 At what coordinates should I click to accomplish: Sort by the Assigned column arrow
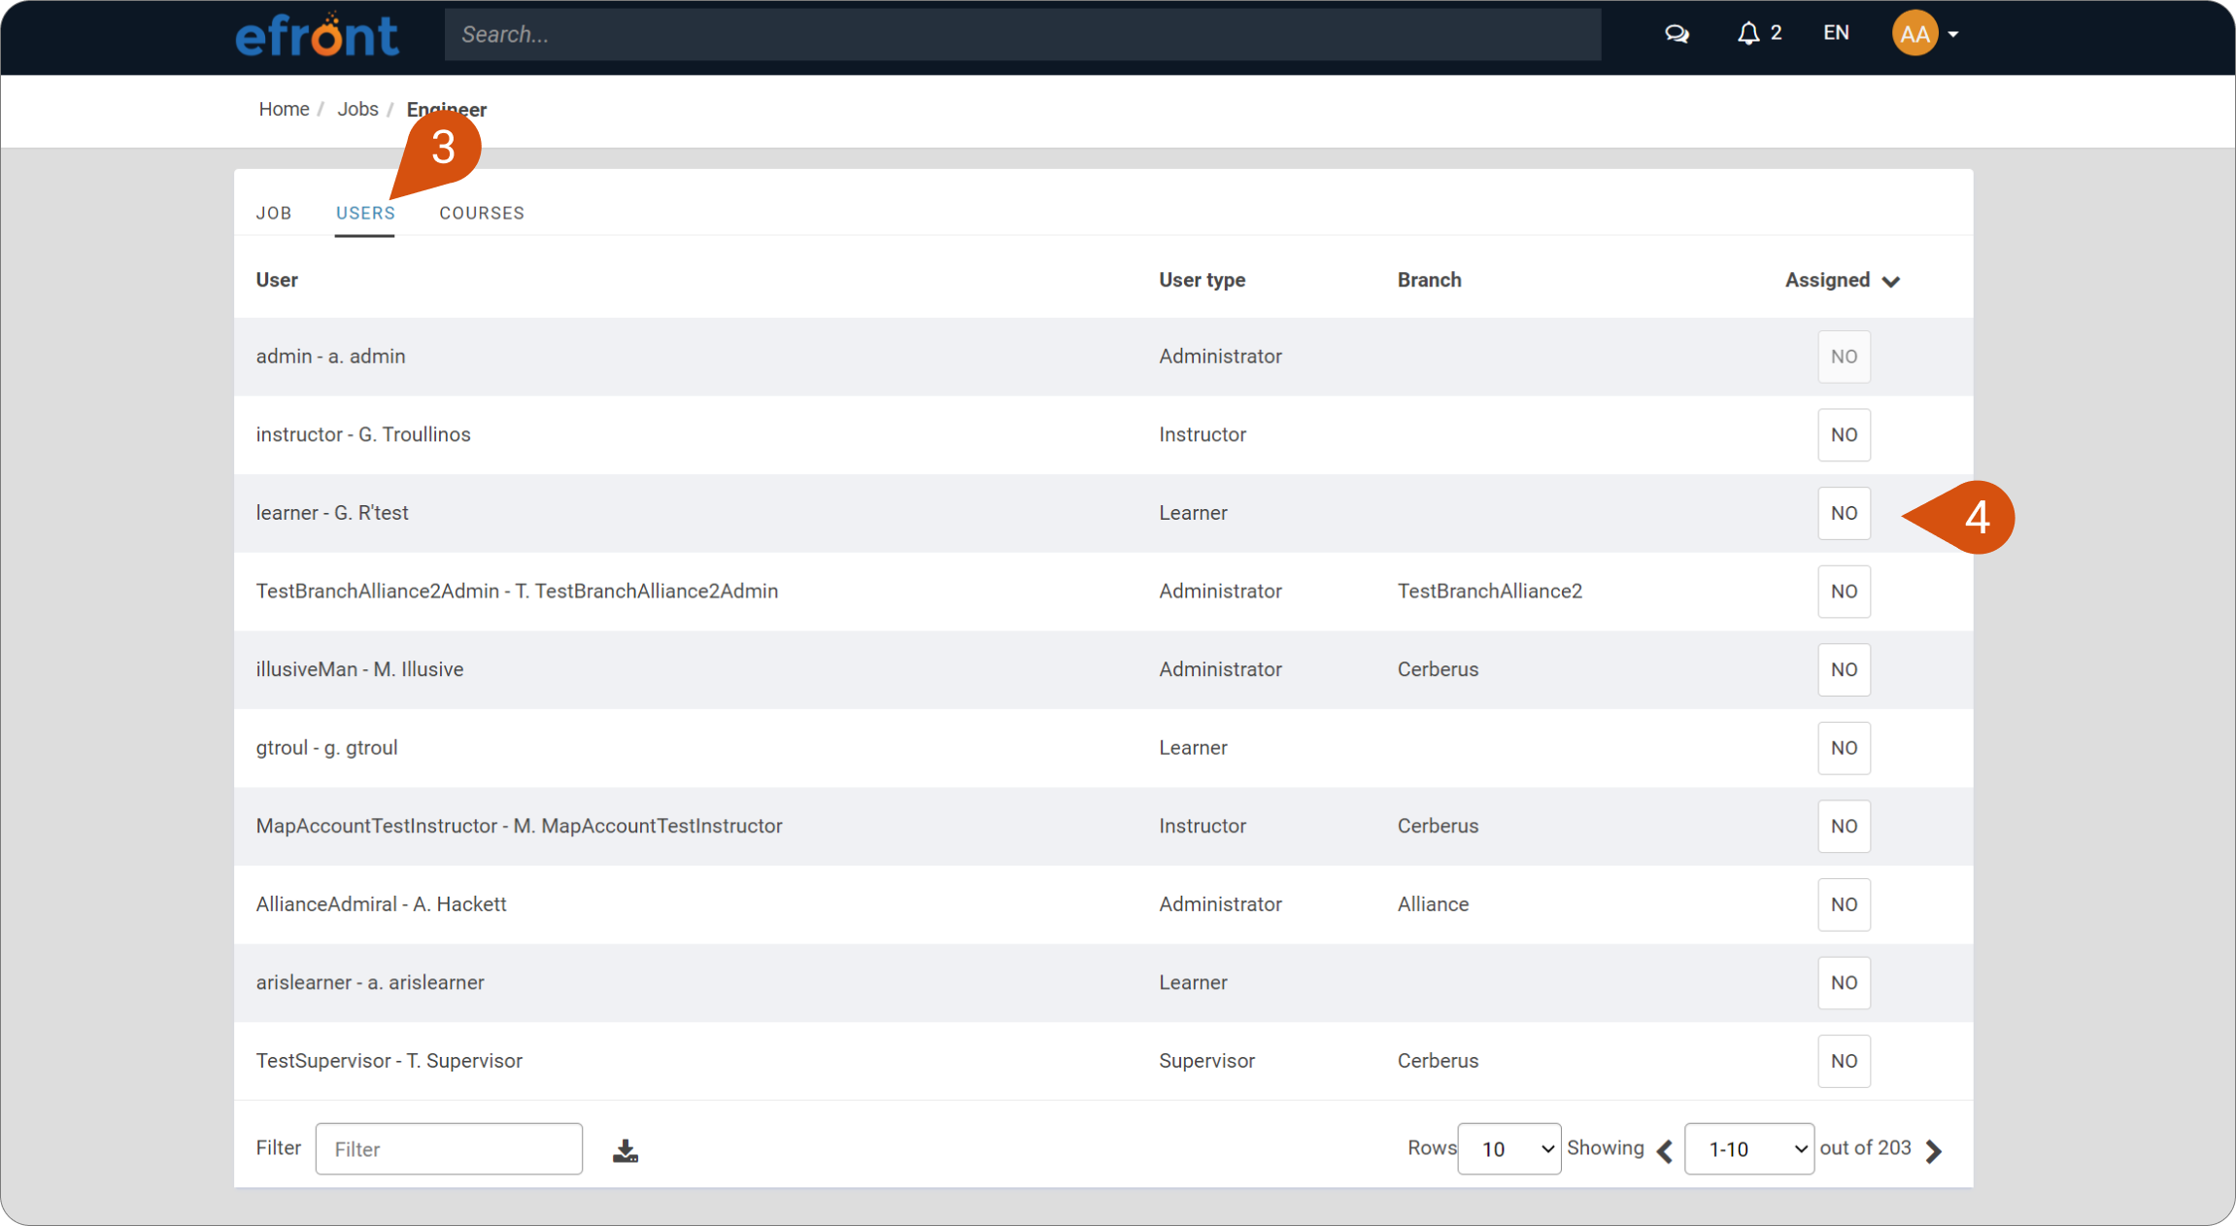tap(1890, 281)
